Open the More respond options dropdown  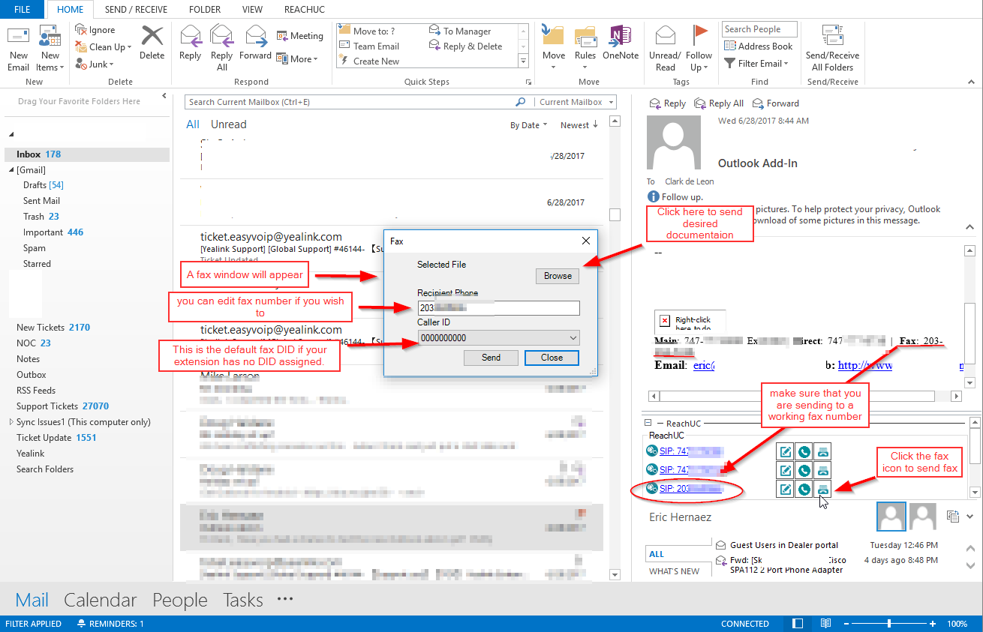(297, 58)
